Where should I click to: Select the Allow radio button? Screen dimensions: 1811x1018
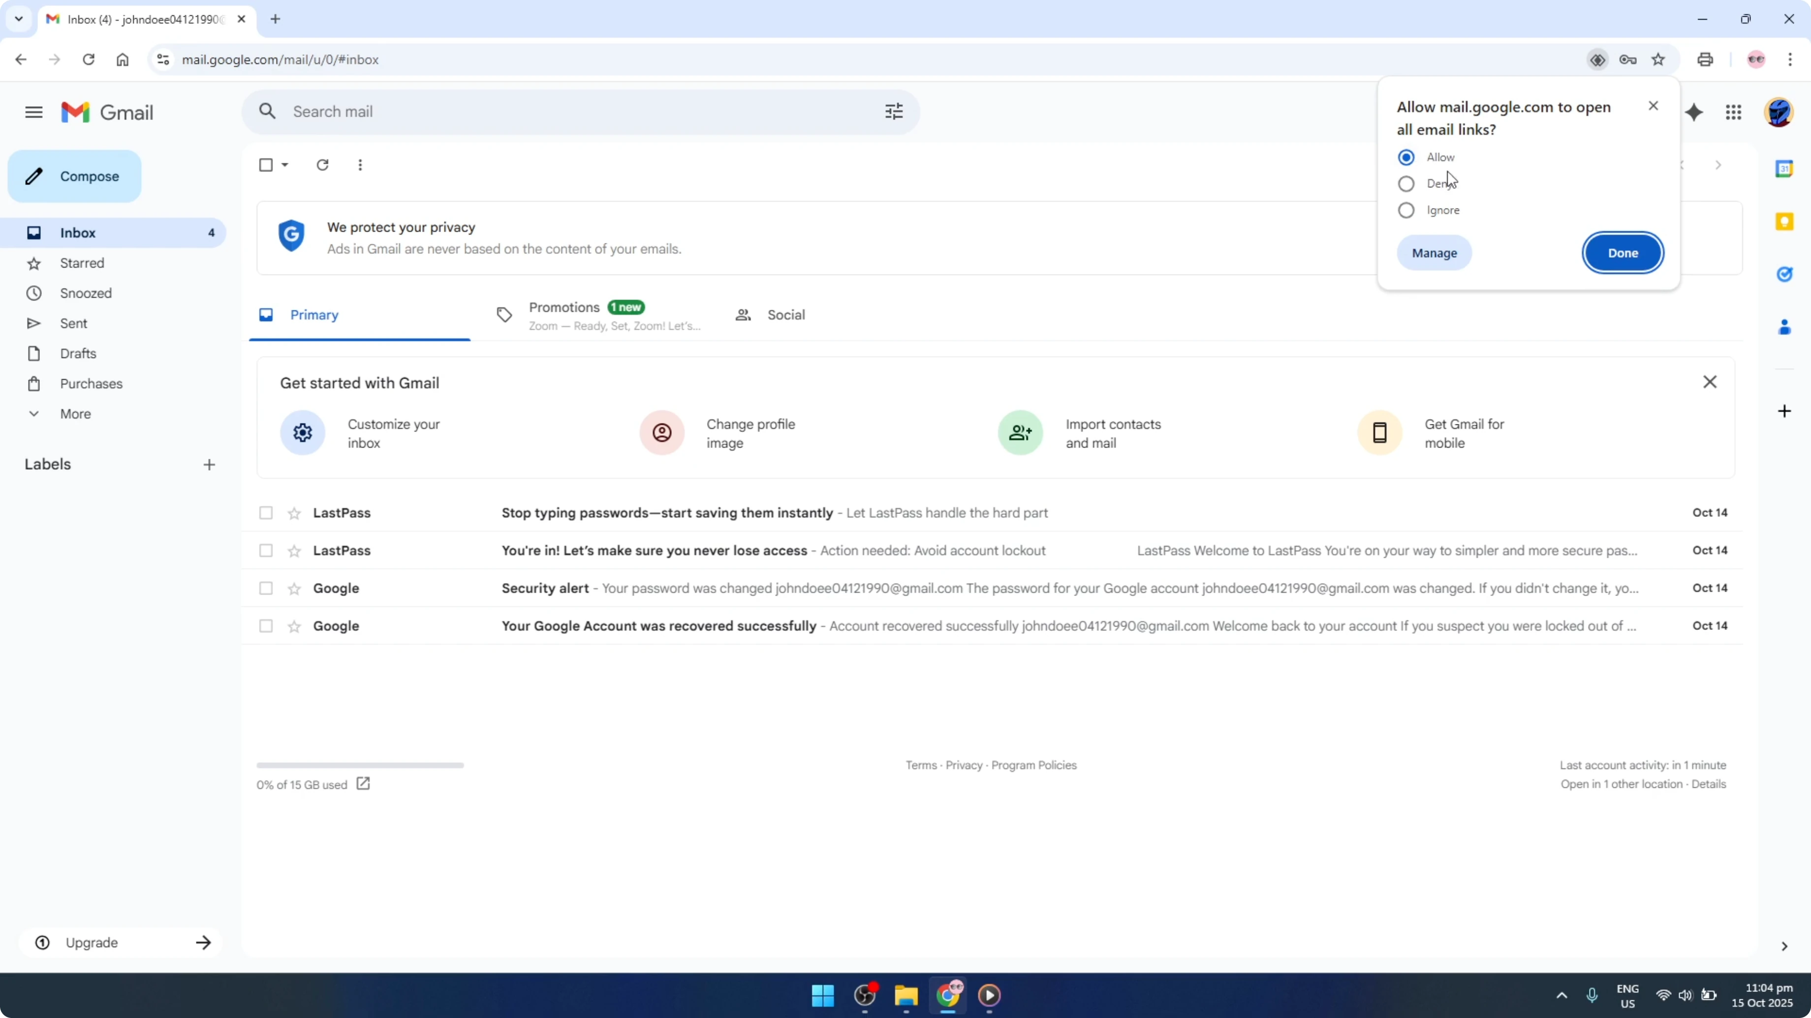[x=1406, y=157]
